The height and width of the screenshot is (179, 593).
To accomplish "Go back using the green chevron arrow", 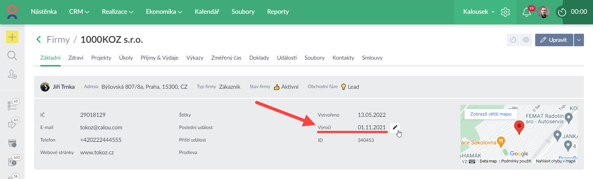I will tap(39, 40).
